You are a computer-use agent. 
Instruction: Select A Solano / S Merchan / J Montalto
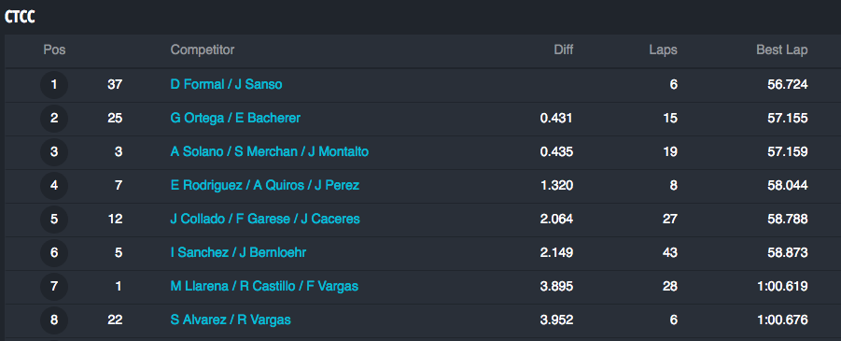pos(270,152)
